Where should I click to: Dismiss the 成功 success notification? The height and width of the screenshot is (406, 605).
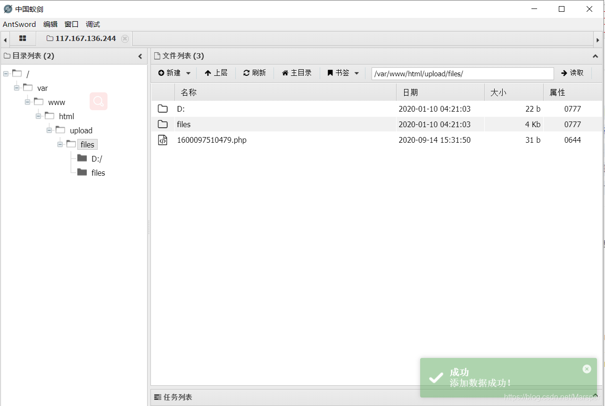tap(587, 369)
